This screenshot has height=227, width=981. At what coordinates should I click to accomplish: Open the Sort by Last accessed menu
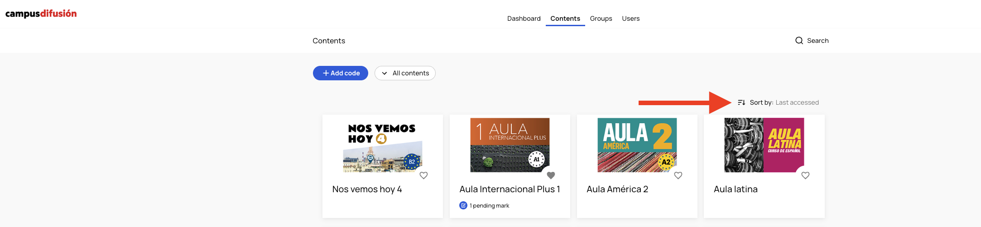778,102
